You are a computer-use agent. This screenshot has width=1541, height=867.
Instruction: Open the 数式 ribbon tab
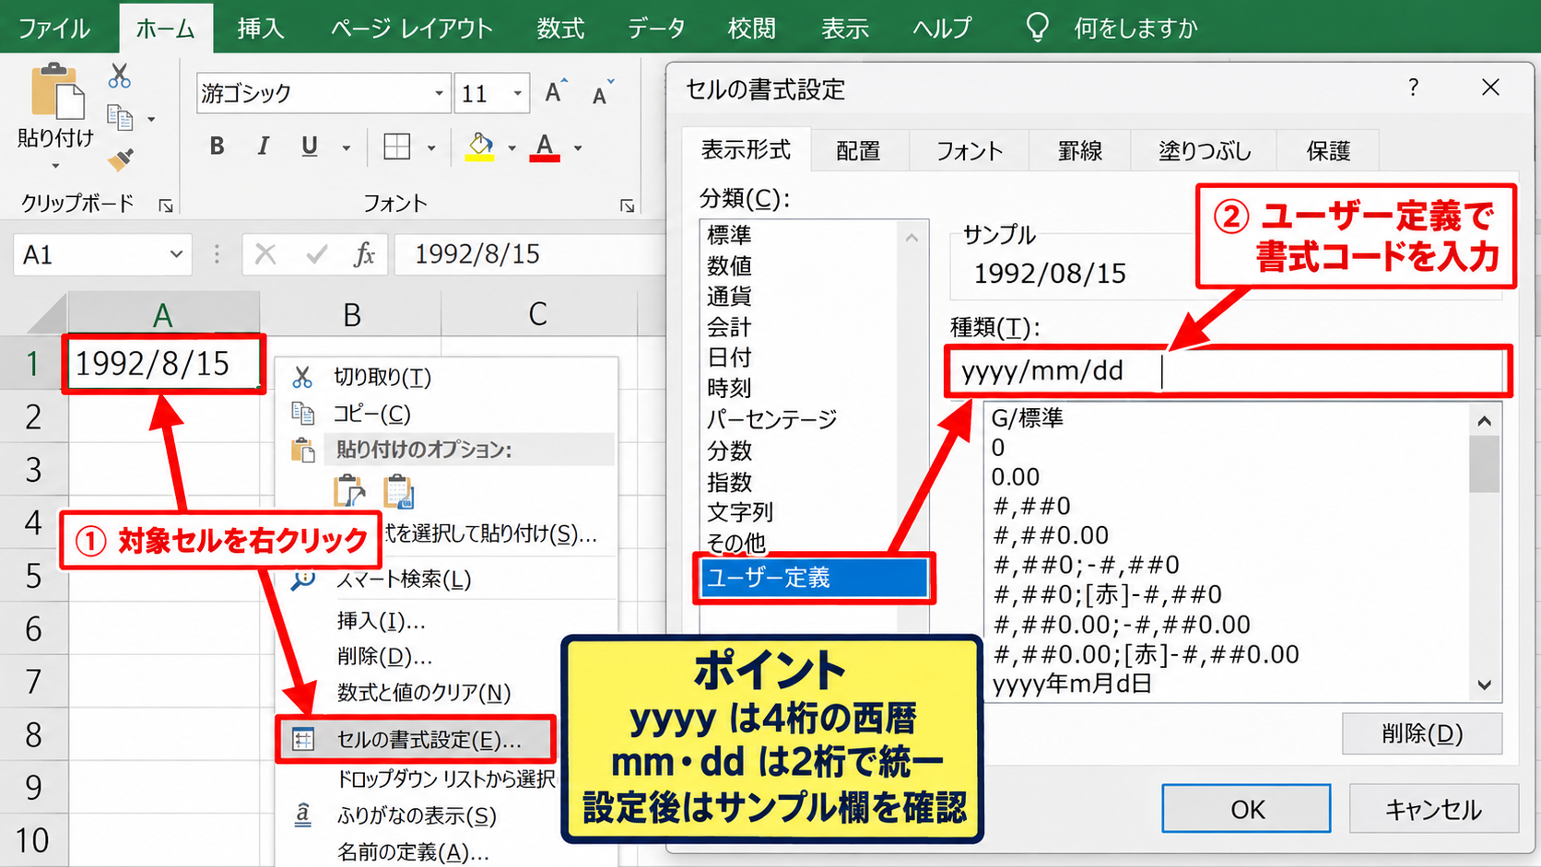(x=560, y=29)
